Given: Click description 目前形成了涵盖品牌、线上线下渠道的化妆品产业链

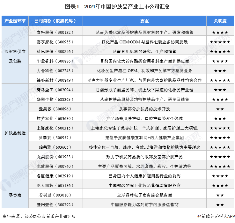Looking at the screenshot, I should point(145,90).
